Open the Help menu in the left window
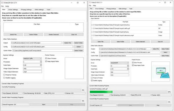The height and width of the screenshot is (111, 174). click(x=7, y=6)
